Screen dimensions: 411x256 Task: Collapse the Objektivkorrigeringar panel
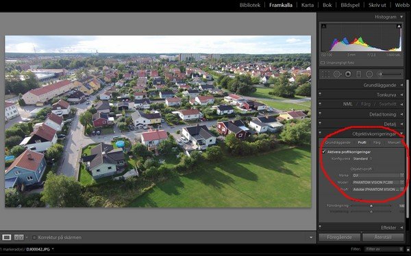tap(401, 134)
